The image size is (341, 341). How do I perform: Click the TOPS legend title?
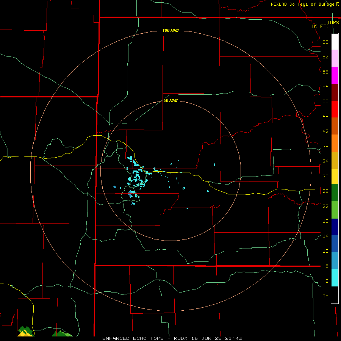click(333, 22)
